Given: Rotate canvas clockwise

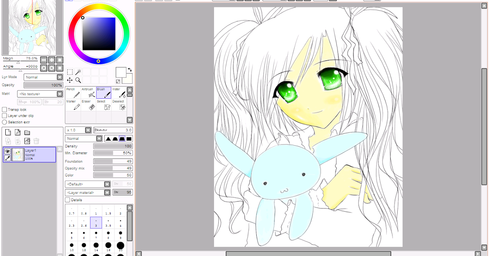Looking at the screenshot, I should (x=52, y=68).
